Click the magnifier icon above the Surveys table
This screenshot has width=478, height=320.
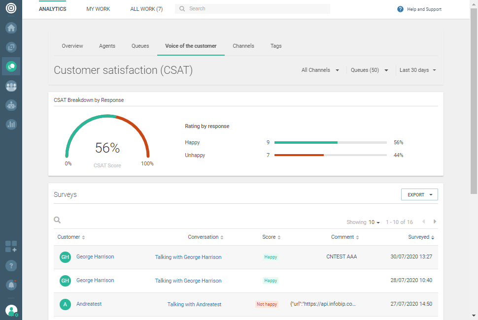(57, 221)
